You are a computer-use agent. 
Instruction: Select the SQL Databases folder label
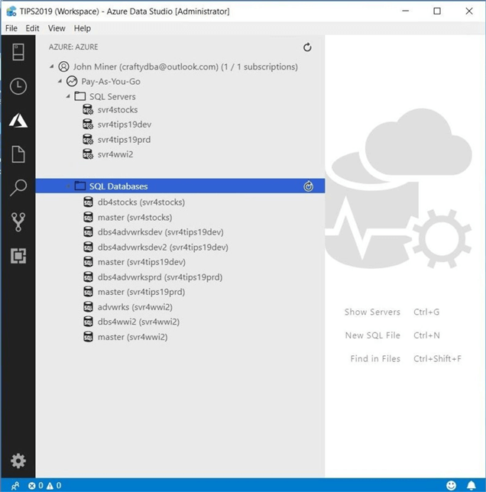click(118, 186)
